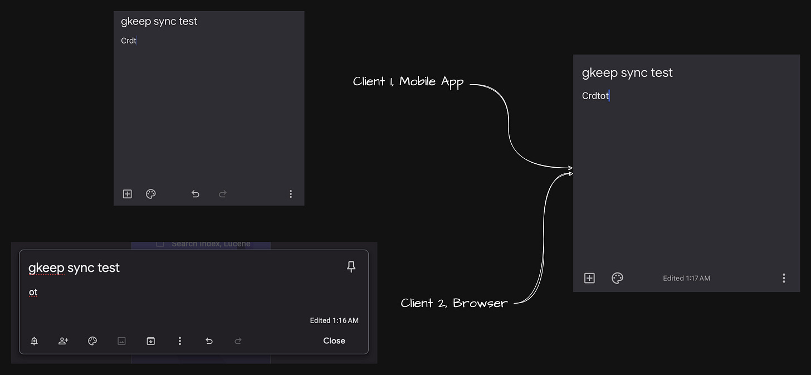Open three-dot menu in the Crdt-only mobile note
This screenshot has width=811, height=375.
[x=290, y=194]
